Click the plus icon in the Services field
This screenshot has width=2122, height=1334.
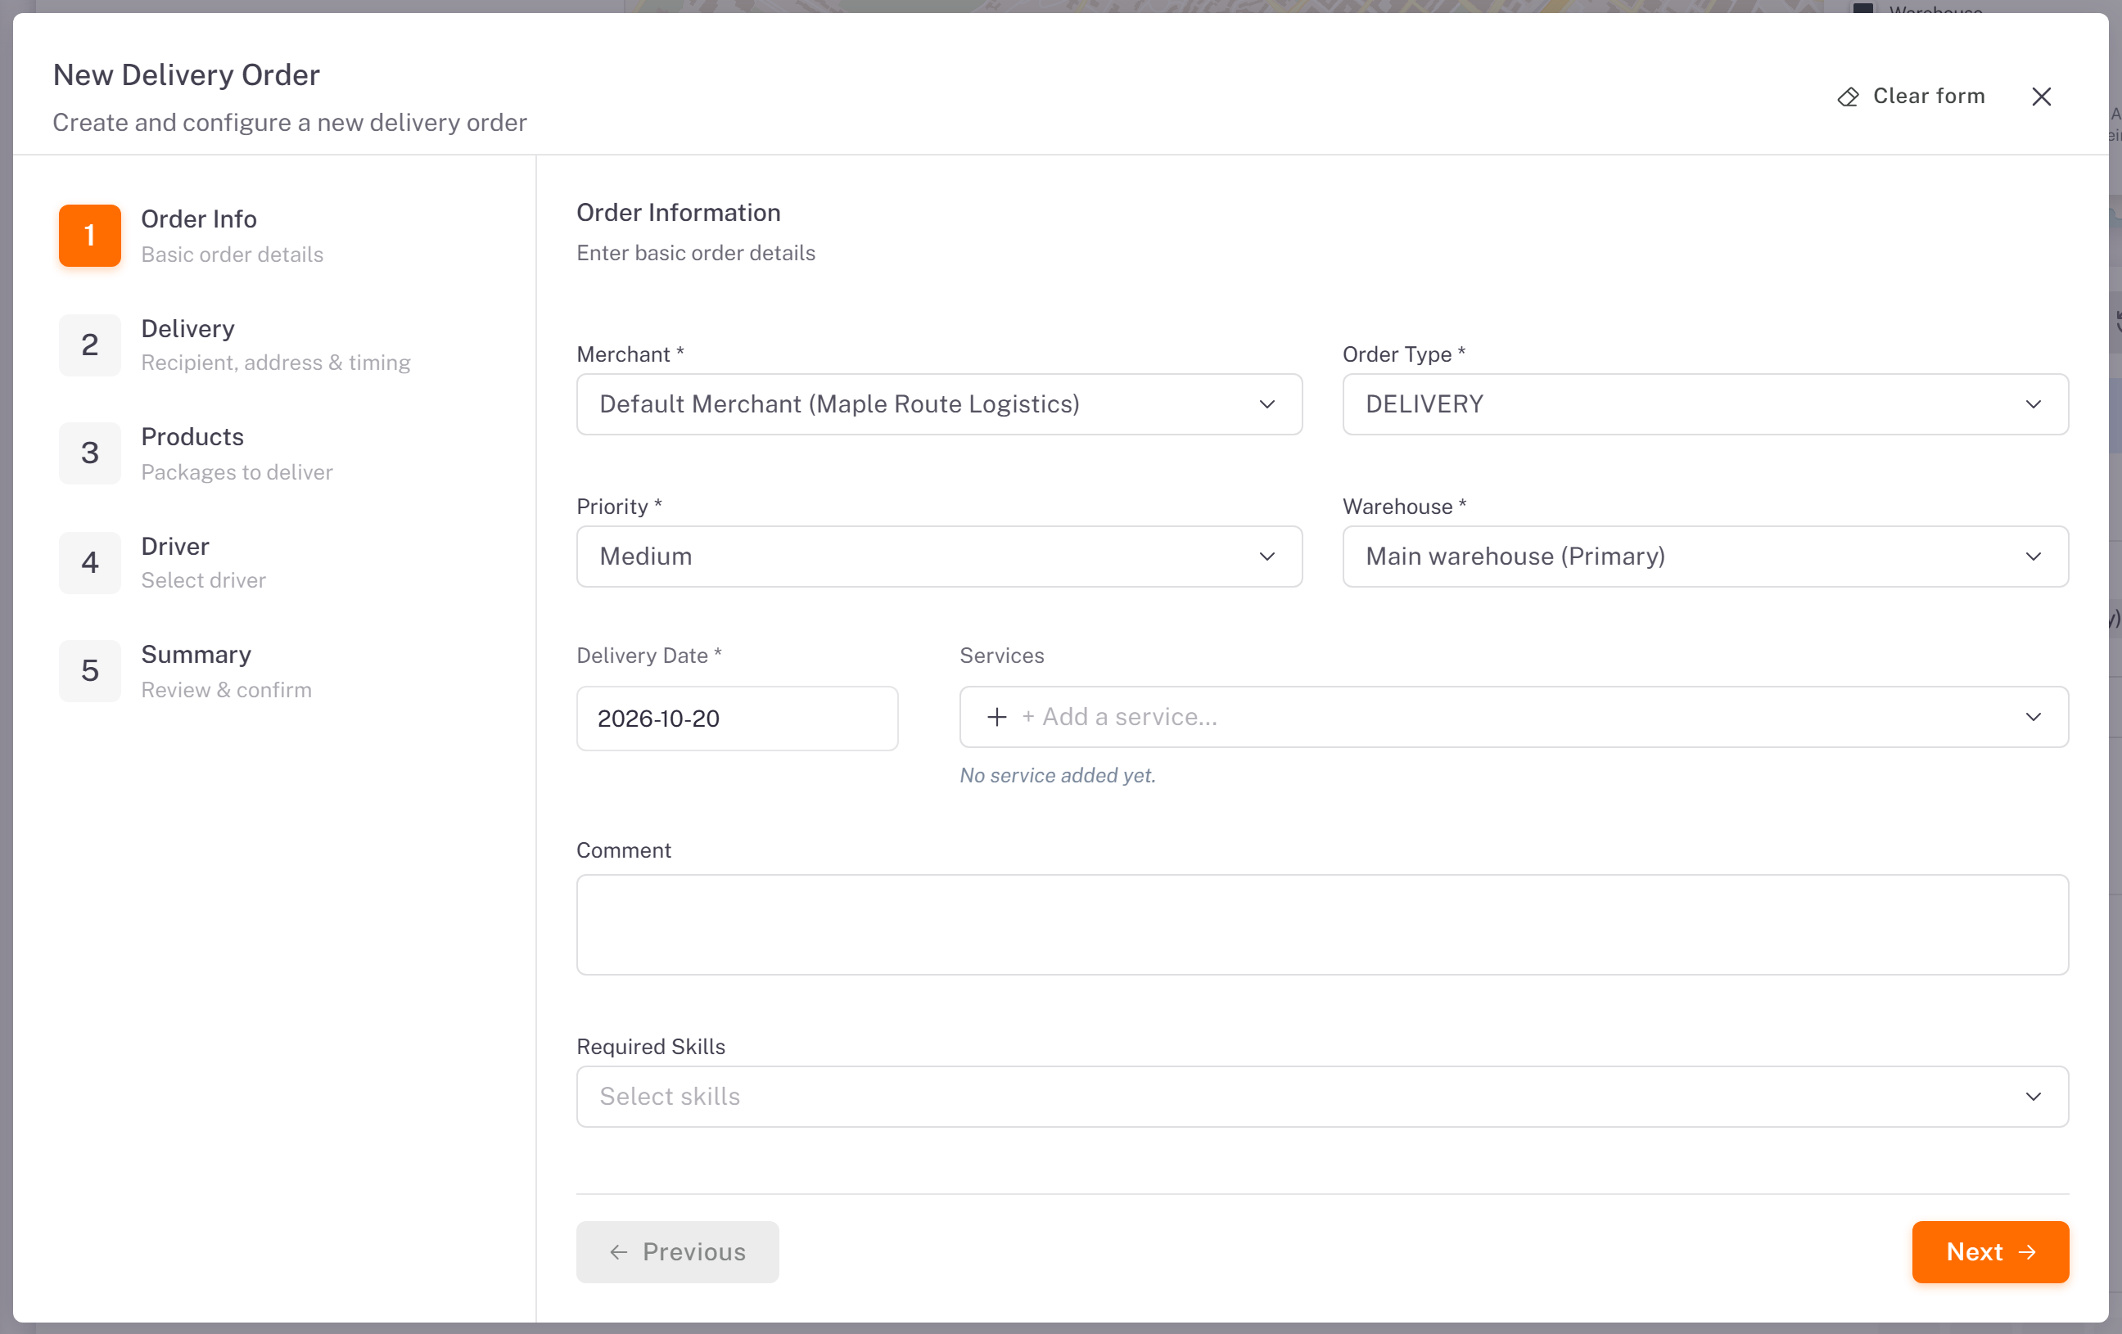996,717
